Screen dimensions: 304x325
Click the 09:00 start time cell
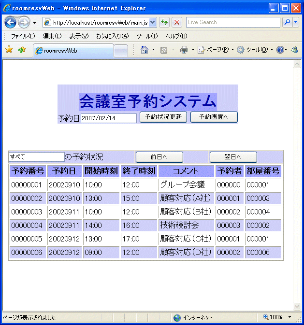101,253
